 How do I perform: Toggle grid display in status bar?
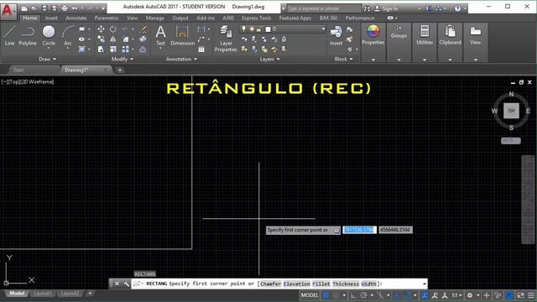tap(326, 295)
